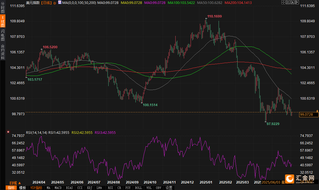
Task: Click the MA indicator chart icon
Action: (x=59, y=3)
